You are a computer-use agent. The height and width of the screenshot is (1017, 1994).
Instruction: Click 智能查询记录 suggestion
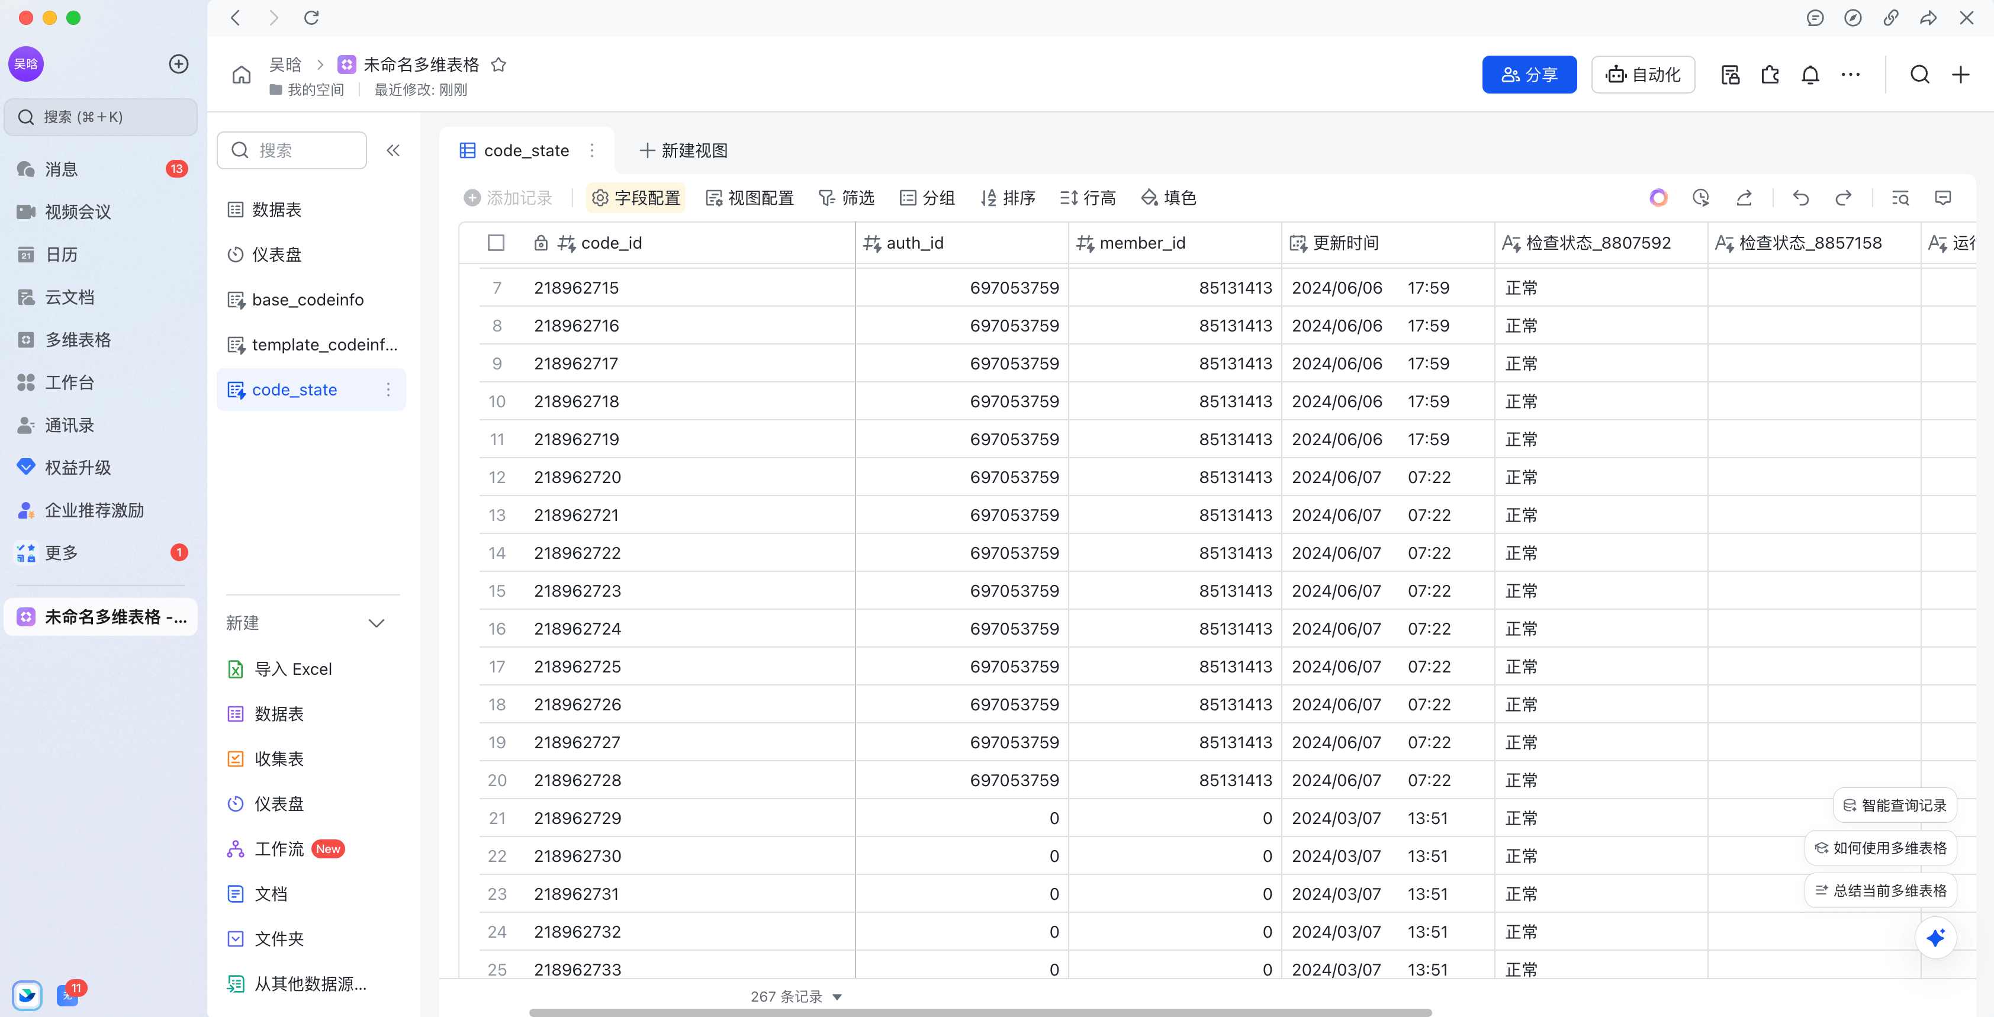[x=1894, y=805]
